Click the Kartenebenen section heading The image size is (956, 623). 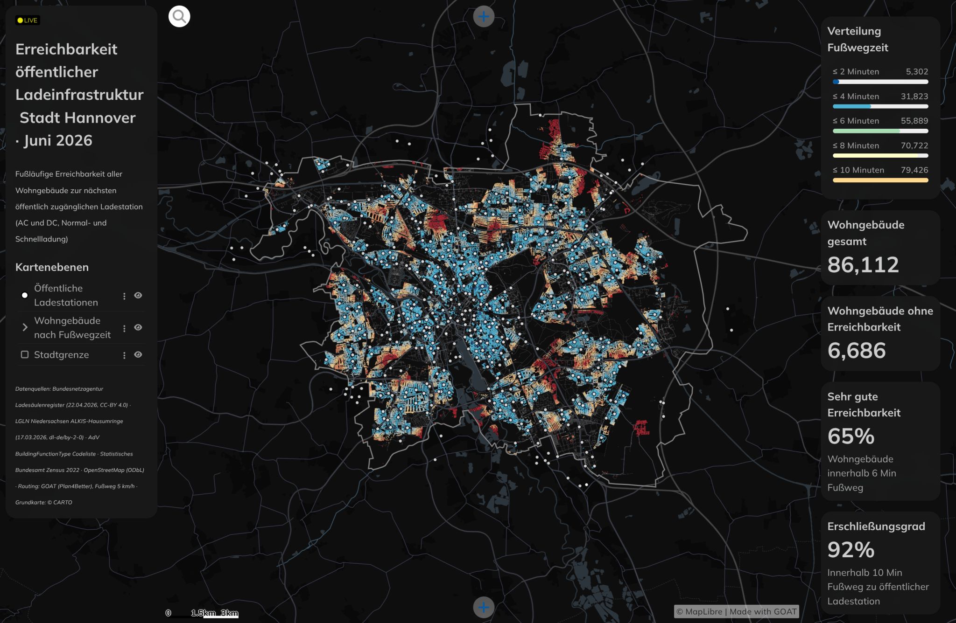(x=52, y=267)
